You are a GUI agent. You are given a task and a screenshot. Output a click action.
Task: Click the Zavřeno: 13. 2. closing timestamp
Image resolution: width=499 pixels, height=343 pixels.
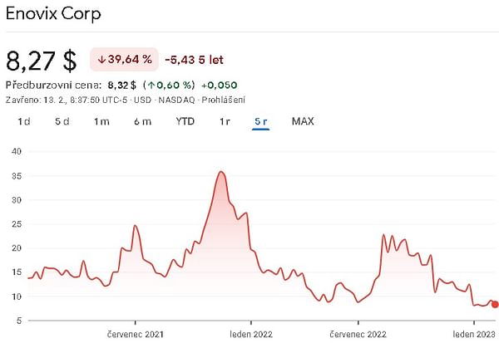[x=67, y=100]
